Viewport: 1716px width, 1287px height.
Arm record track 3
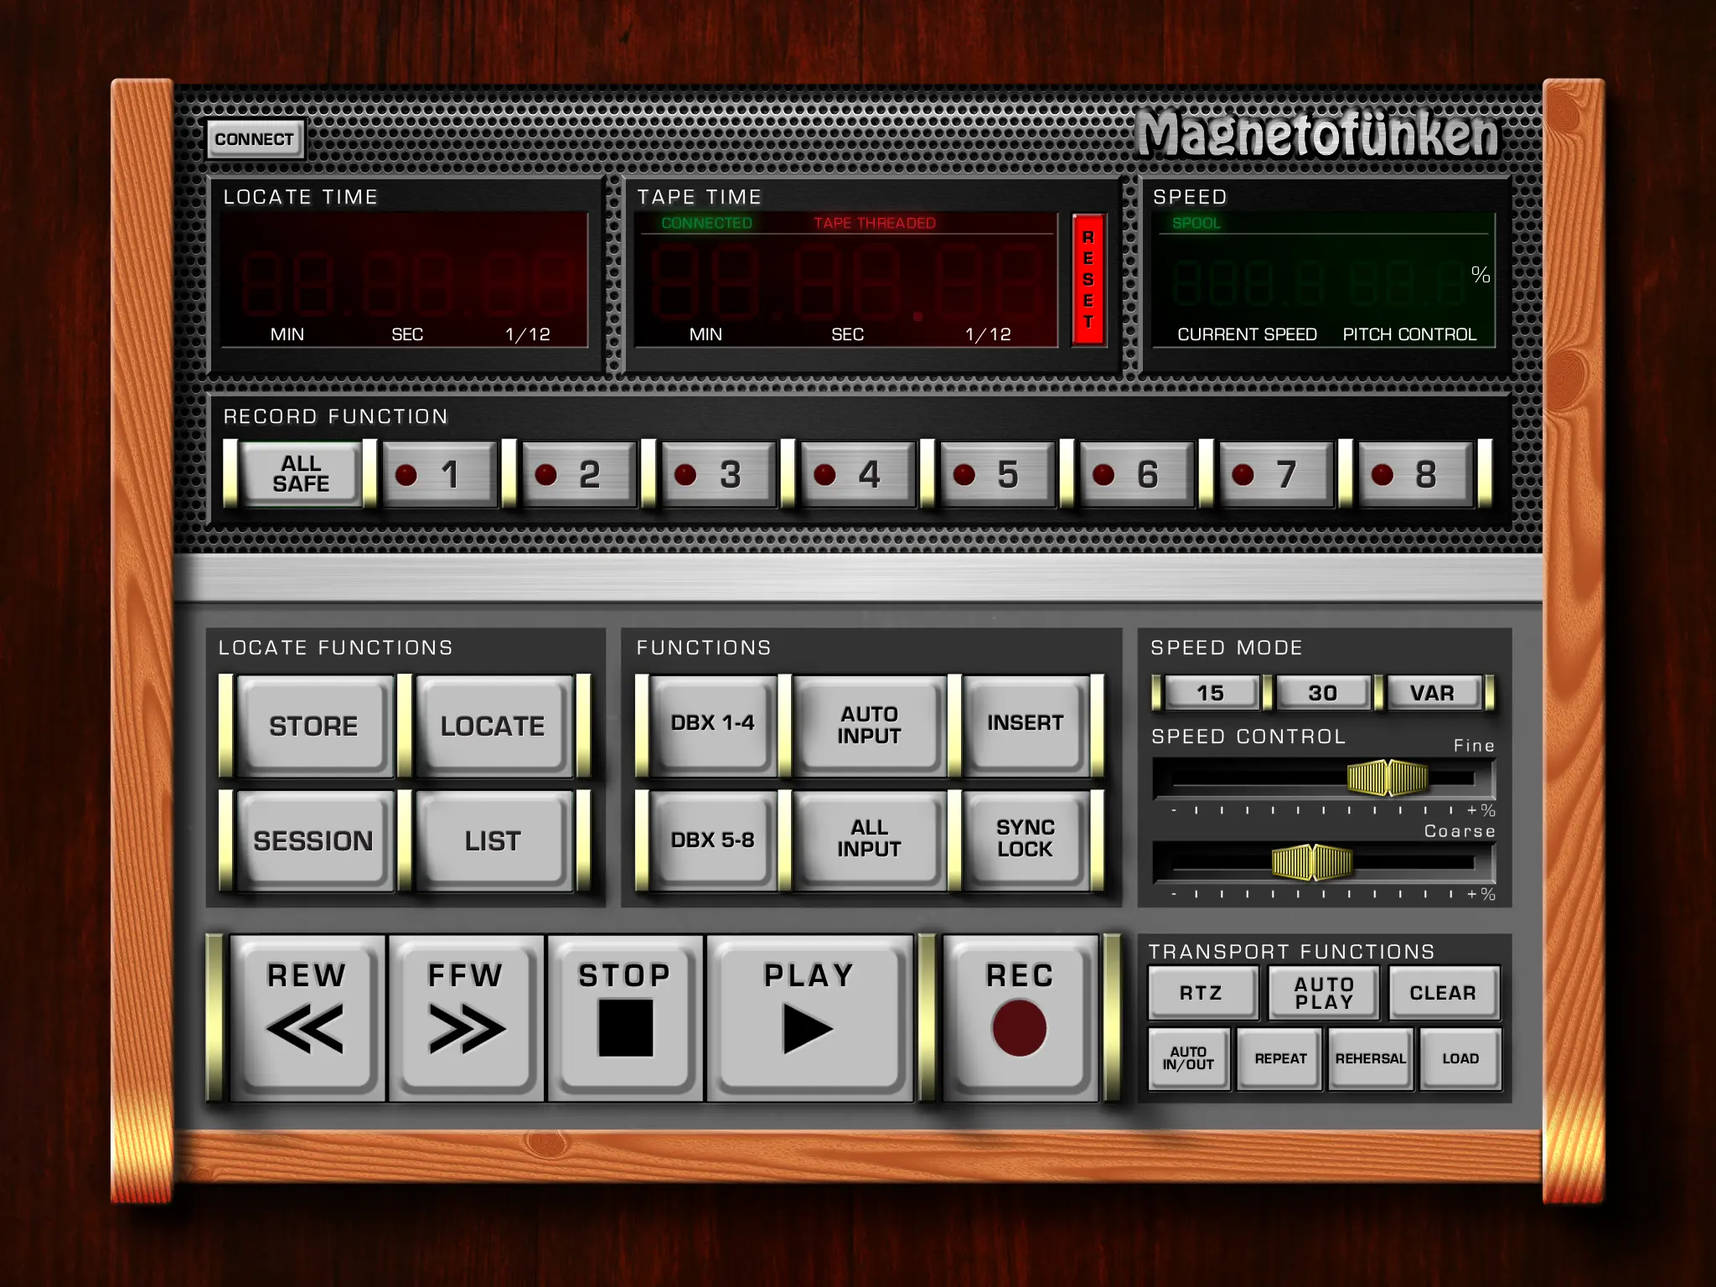click(719, 474)
